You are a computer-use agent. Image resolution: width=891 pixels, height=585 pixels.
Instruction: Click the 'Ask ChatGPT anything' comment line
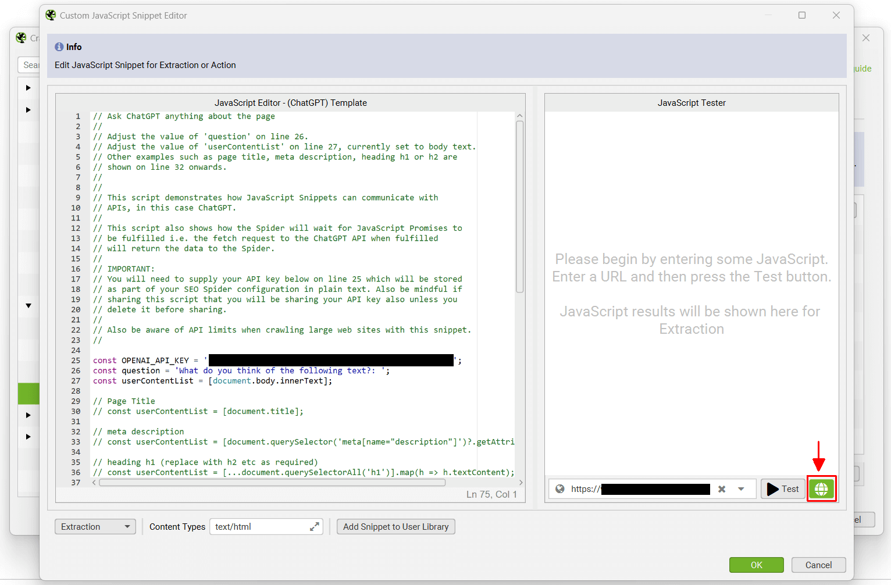(x=184, y=116)
